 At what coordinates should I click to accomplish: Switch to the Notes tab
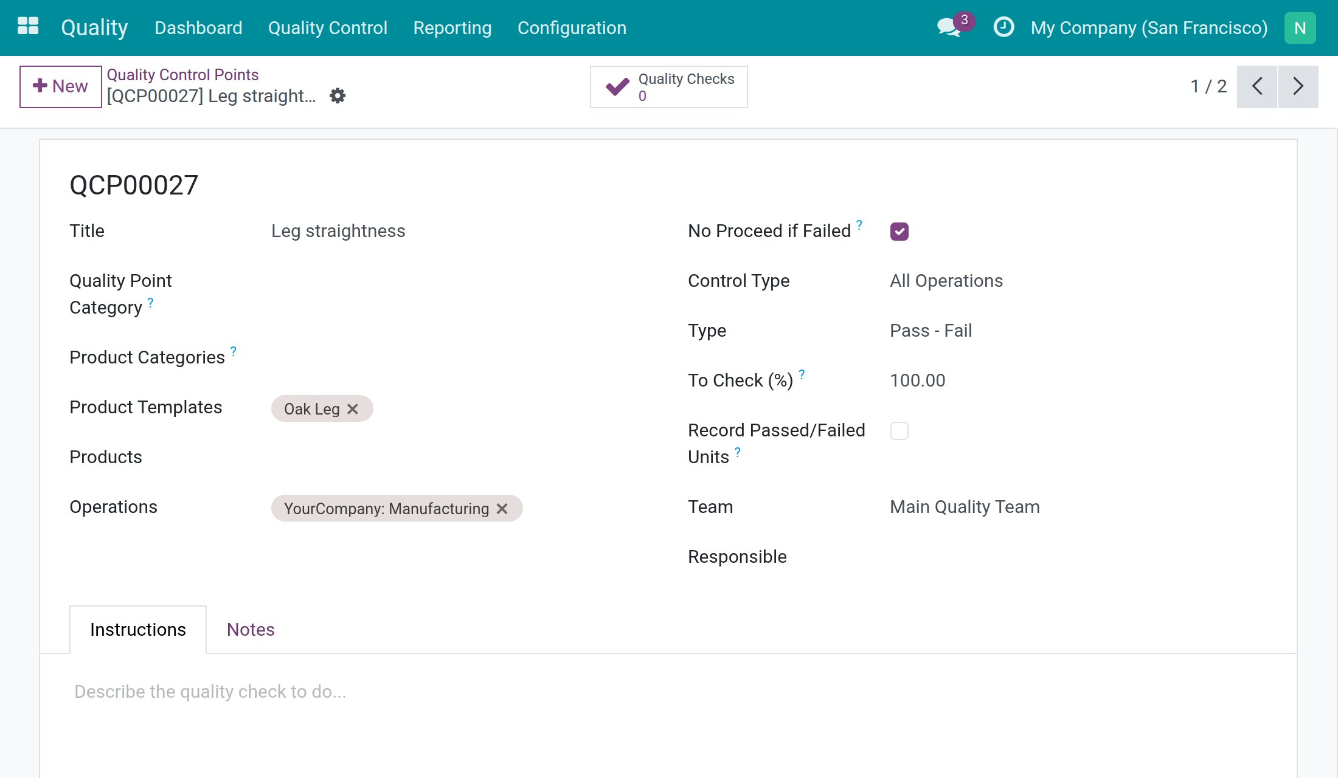[251, 630]
